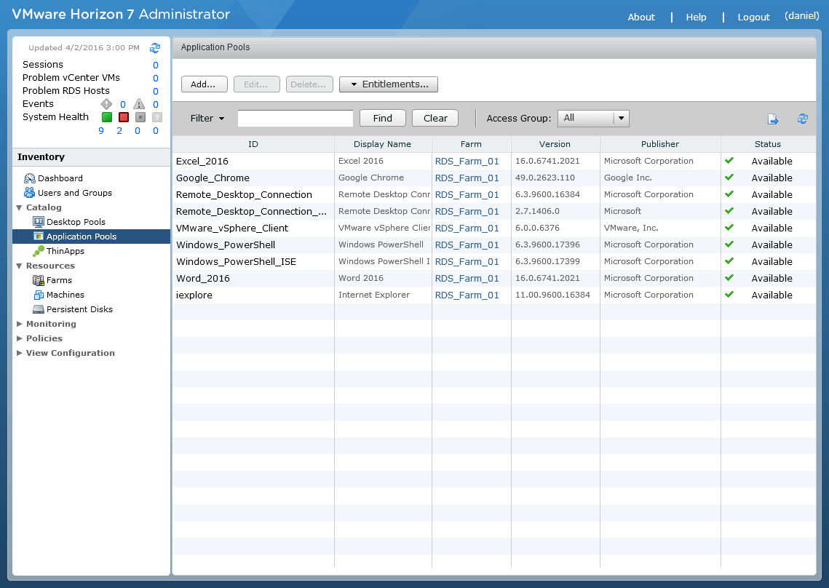Click the red System Health square

tap(124, 117)
